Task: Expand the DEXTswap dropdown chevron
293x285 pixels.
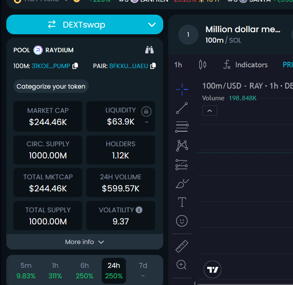Action: (x=152, y=25)
